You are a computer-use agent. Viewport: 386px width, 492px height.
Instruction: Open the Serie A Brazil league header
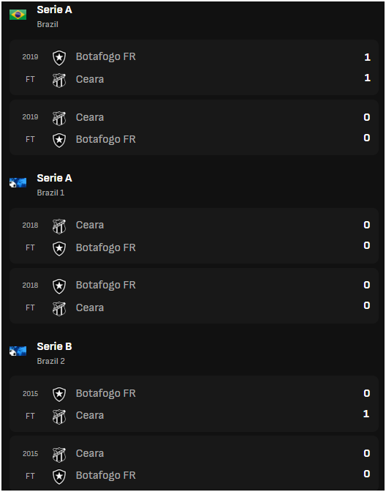coord(41,16)
